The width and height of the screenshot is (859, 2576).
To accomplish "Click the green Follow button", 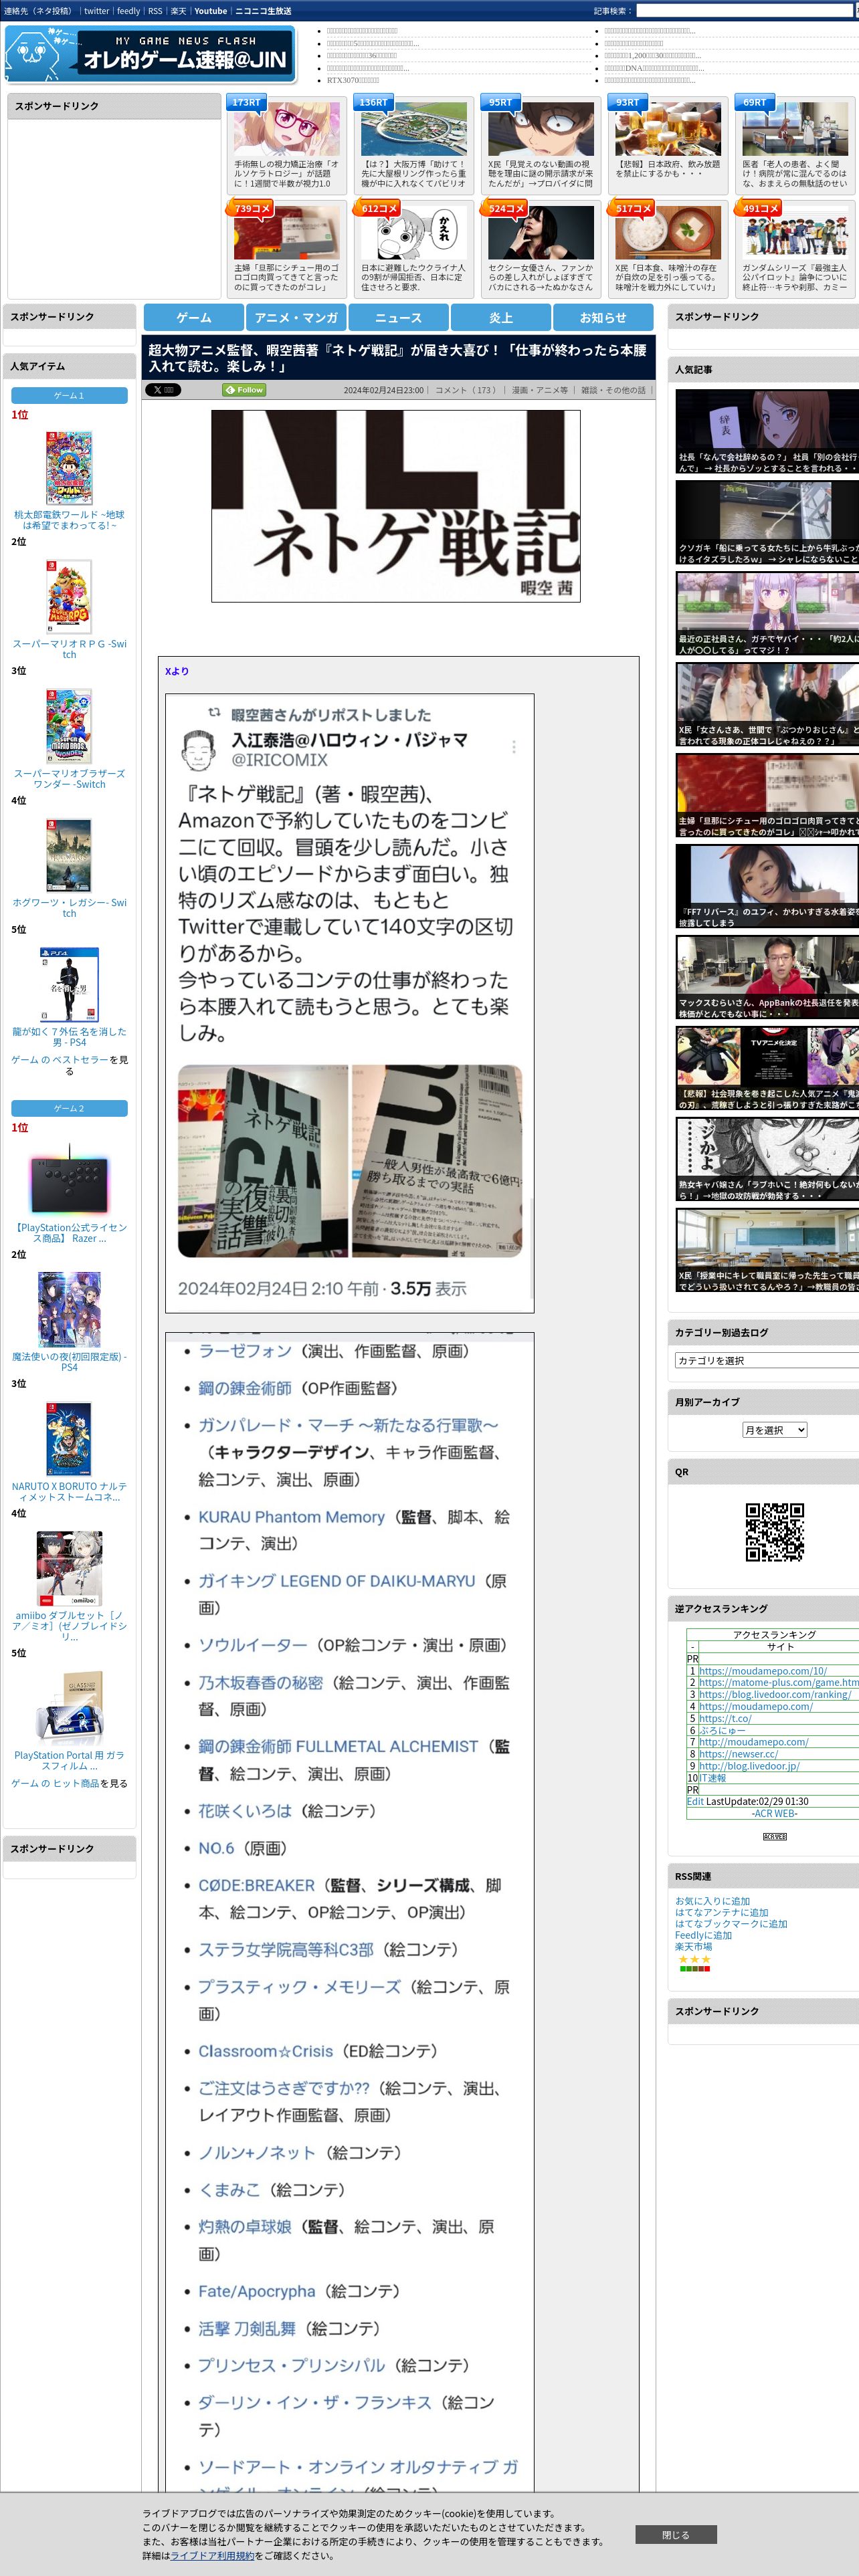I will tap(245, 390).
